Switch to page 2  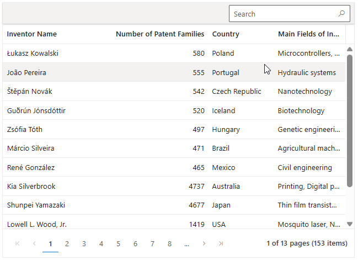tap(67, 243)
